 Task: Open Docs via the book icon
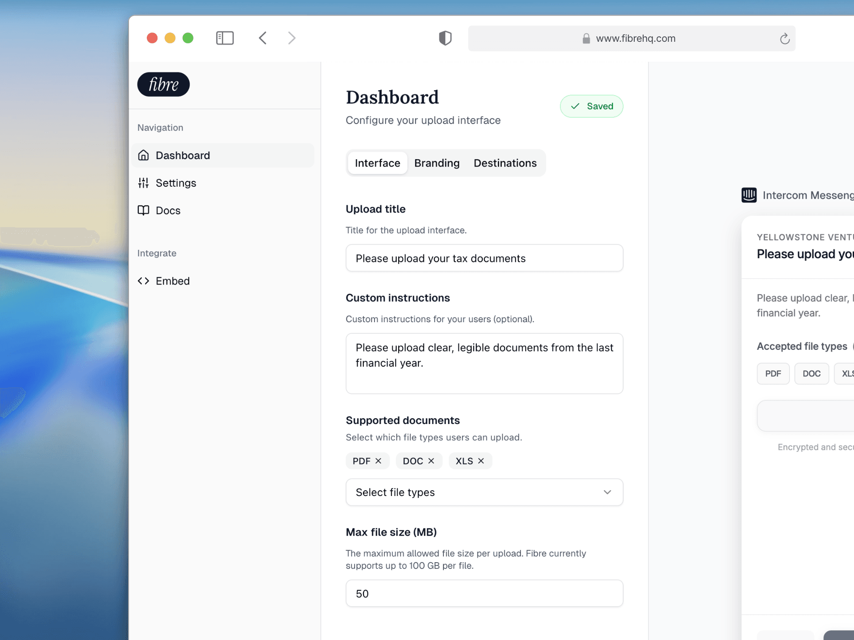(143, 210)
